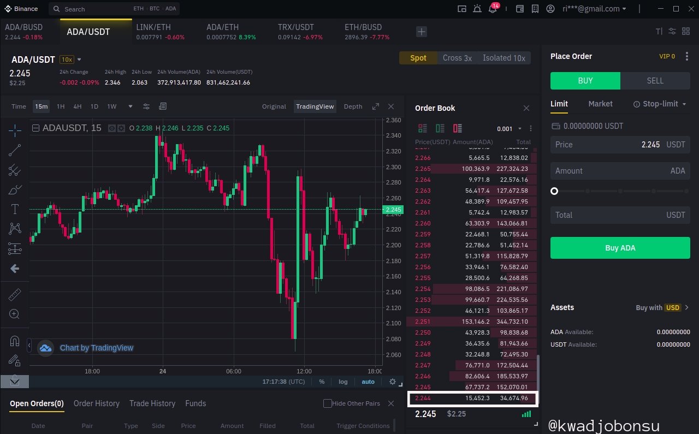Toggle the magnet mode tool
Screen dimensions: 699x434
[x=15, y=342]
